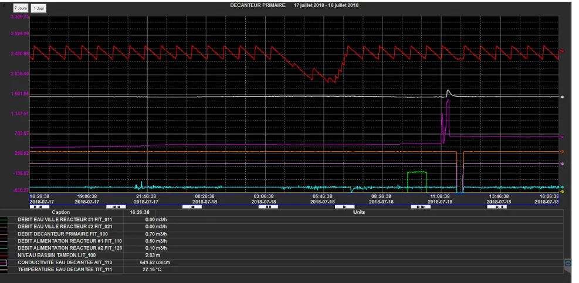Click the magenta pen marker at chart right edge

point(561,137)
